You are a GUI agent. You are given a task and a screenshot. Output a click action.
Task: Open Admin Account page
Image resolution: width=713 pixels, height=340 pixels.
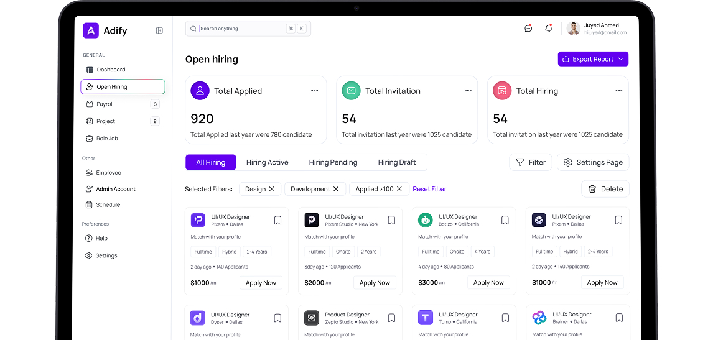coord(111,189)
